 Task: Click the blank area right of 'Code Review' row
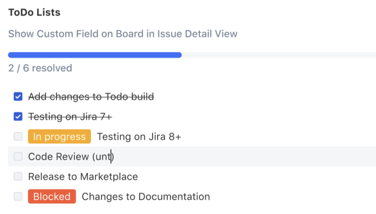coord(253,157)
